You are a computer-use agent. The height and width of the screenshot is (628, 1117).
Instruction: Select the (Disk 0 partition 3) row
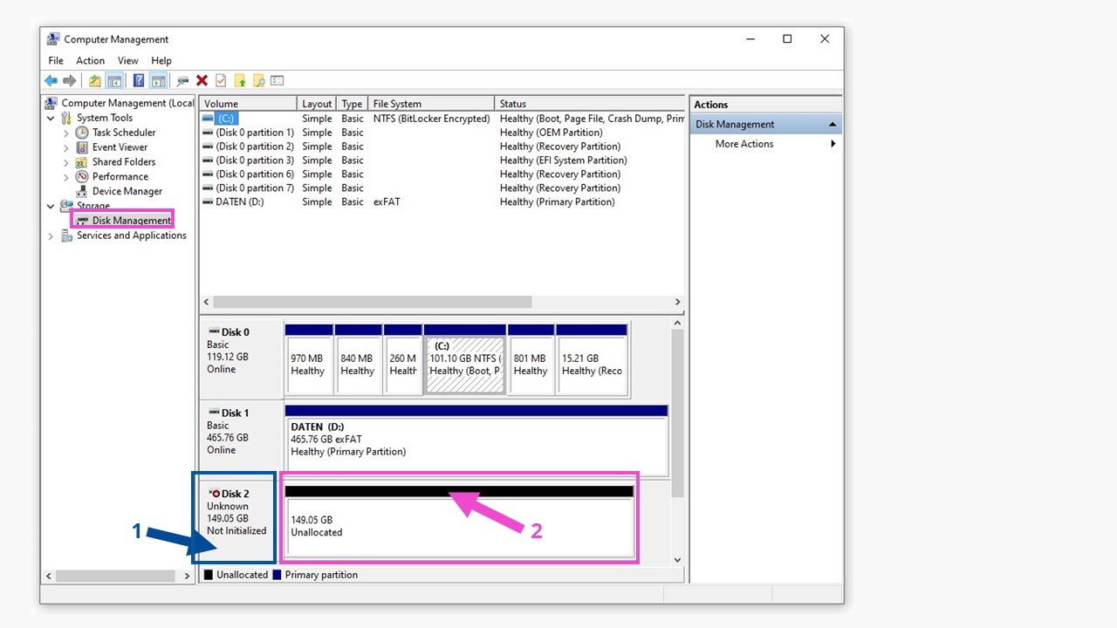pyautogui.click(x=442, y=160)
